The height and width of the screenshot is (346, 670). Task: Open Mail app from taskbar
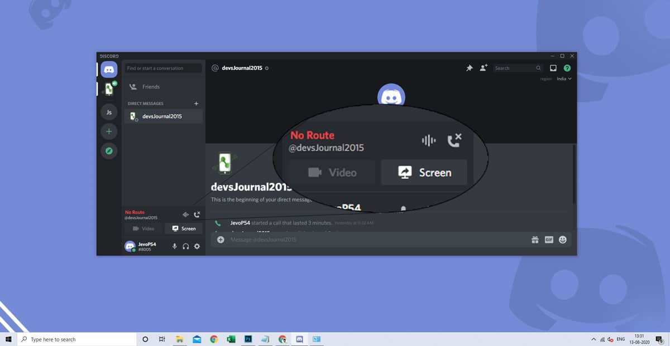(197, 339)
